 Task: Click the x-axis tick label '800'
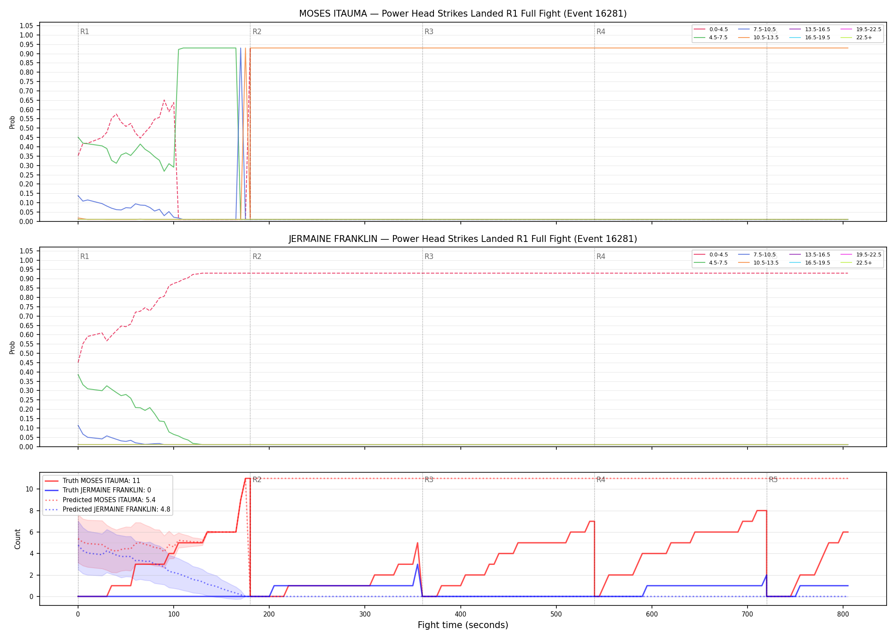coord(843,614)
